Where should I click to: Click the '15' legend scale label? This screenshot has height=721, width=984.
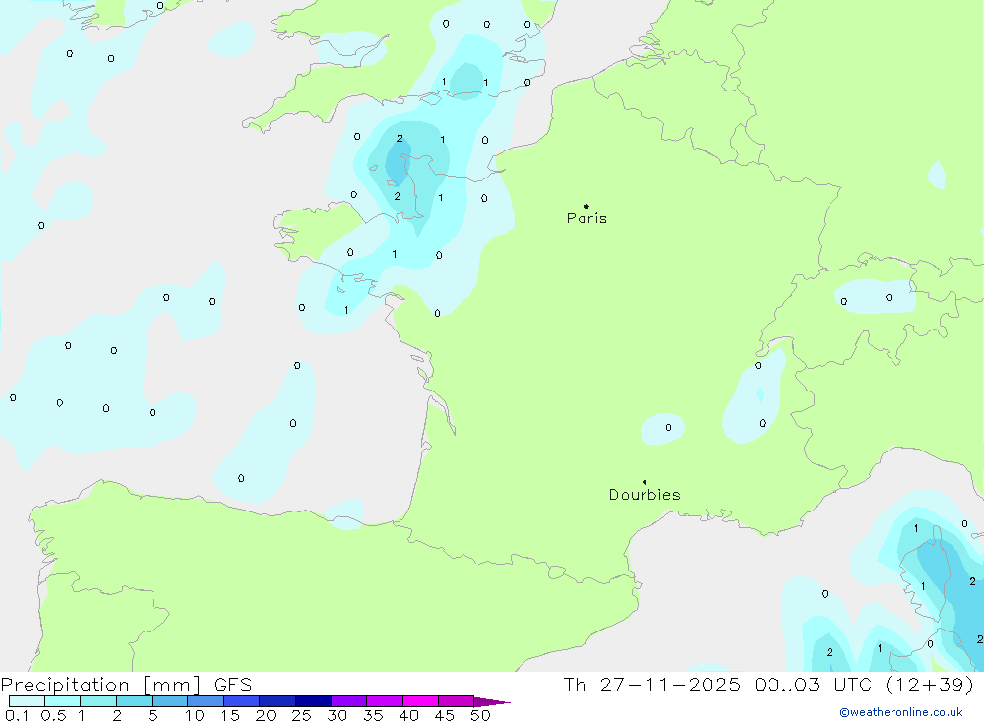click(230, 715)
